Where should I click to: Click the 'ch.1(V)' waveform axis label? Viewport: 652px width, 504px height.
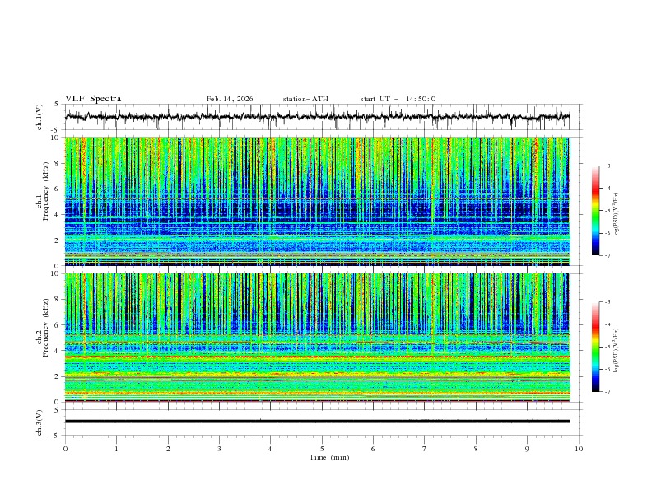click(x=40, y=117)
